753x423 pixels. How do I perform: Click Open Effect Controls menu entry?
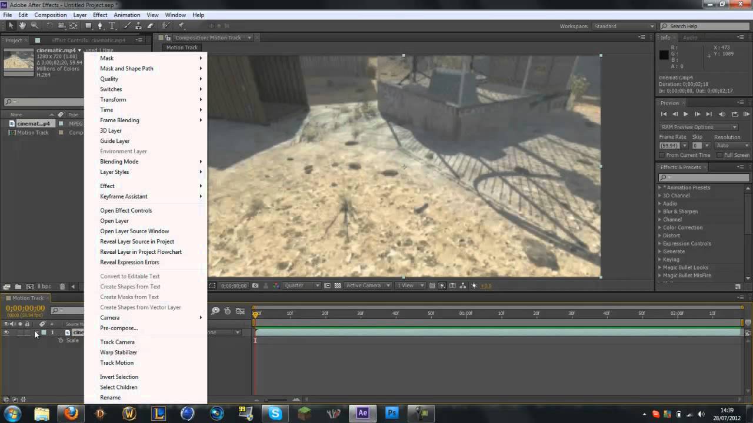[126, 210]
